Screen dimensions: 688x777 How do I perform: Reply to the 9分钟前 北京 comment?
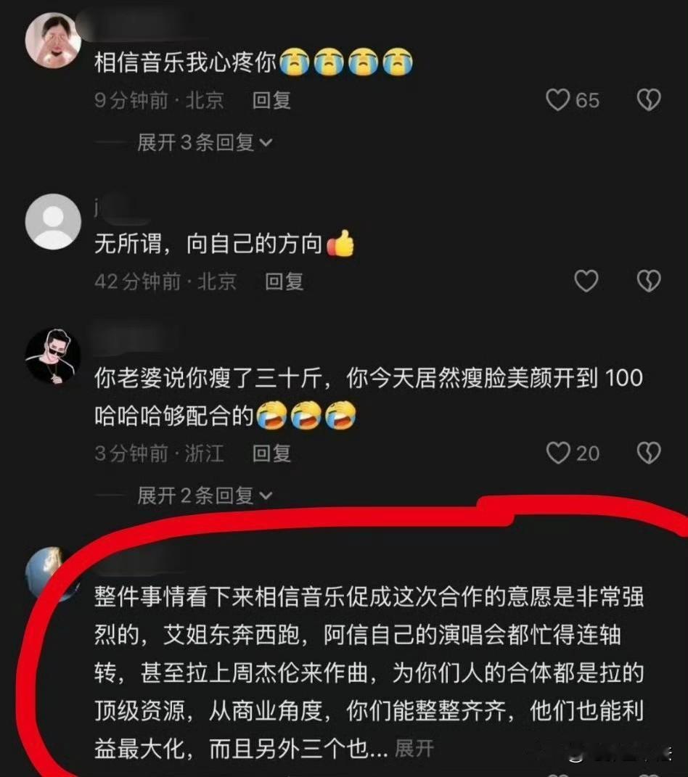[x=271, y=100]
